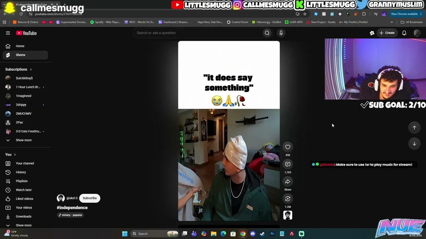
Task: Open the #independence hashtag link
Action: 72,208
